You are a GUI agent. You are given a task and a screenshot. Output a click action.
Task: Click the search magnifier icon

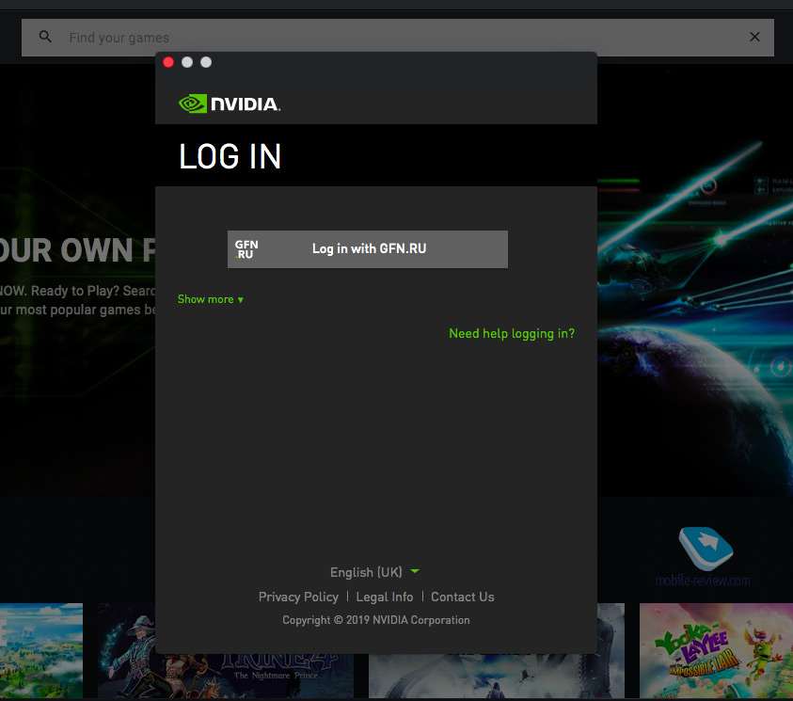(x=45, y=37)
